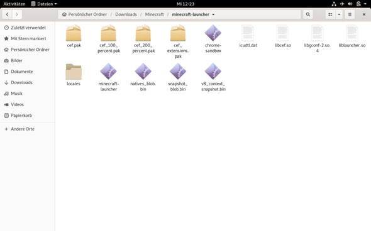The height and width of the screenshot is (231, 371).
Task: Click the airplane mode icon in top bar
Action: pyautogui.click(x=342, y=4)
